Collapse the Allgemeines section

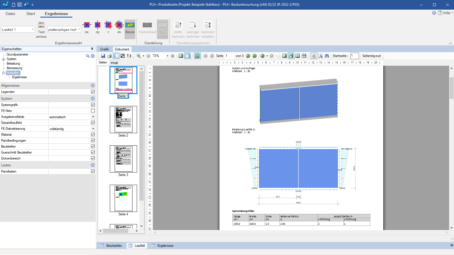click(93, 86)
